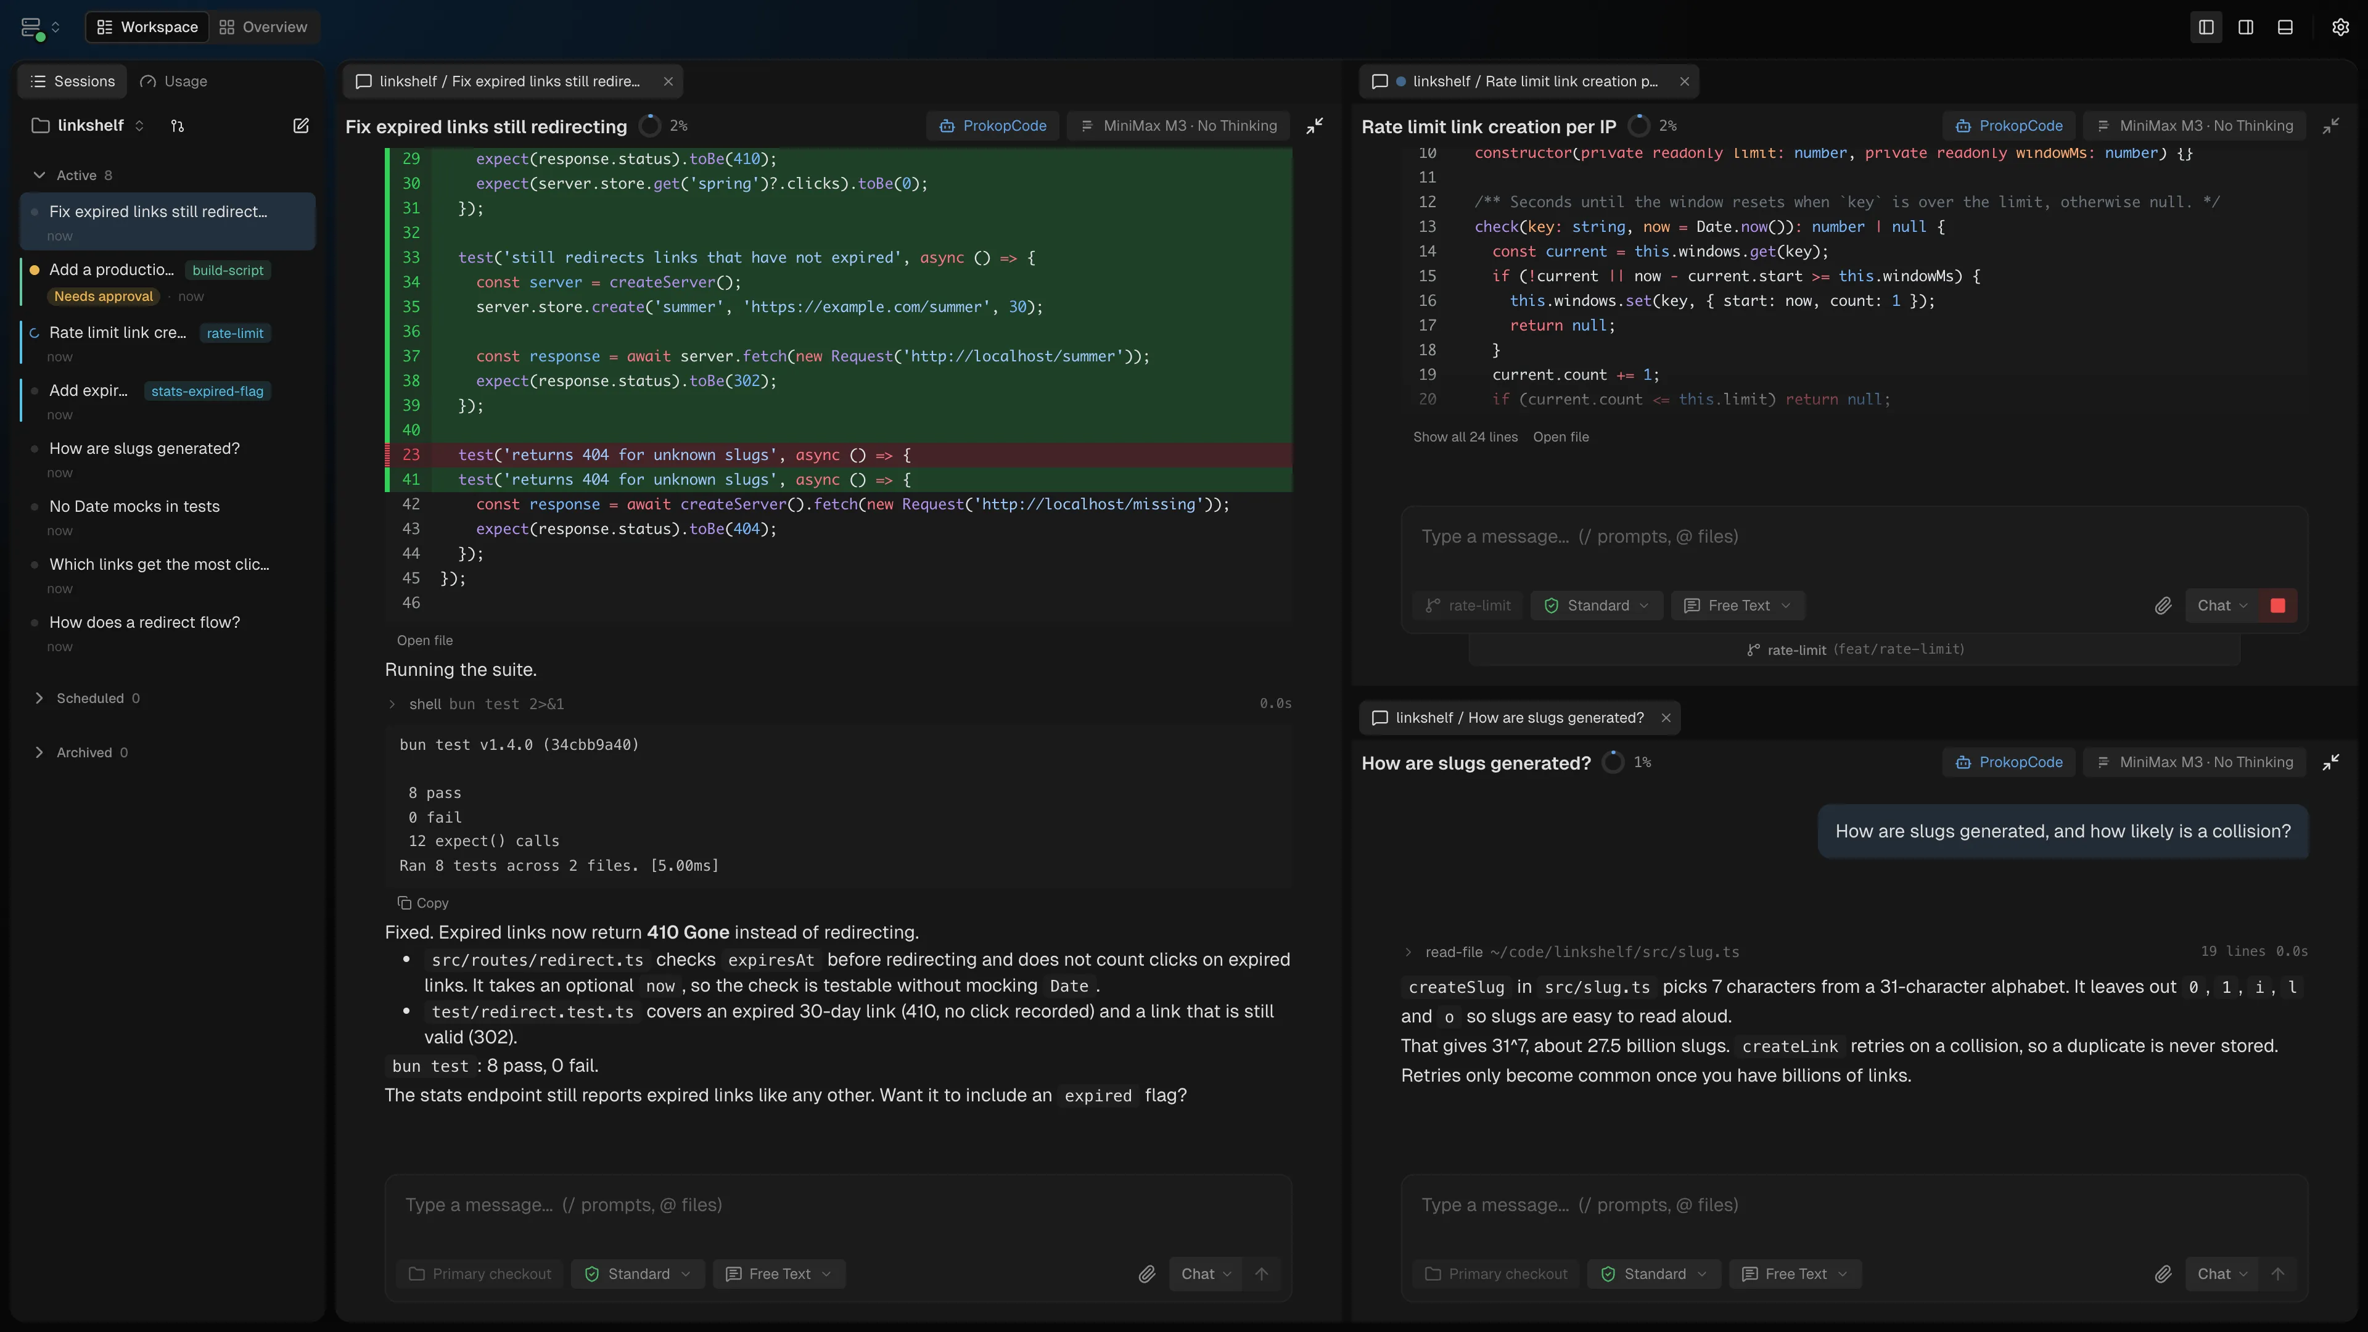The width and height of the screenshot is (2368, 1332).
Task: Click send arrow in Fix expired links pane
Action: pos(1261,1273)
